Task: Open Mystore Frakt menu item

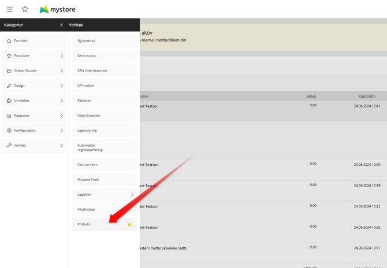Action: pos(105,180)
